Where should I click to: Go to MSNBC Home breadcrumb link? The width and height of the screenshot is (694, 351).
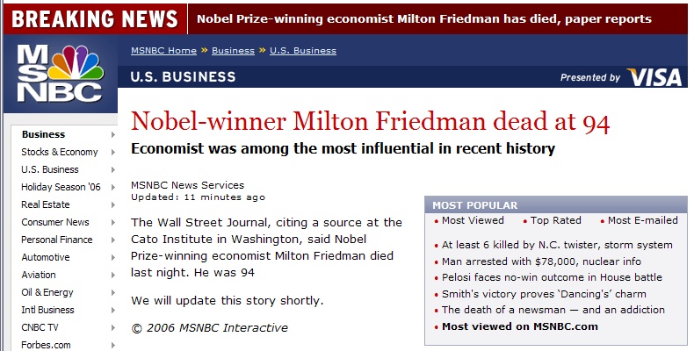click(x=163, y=51)
